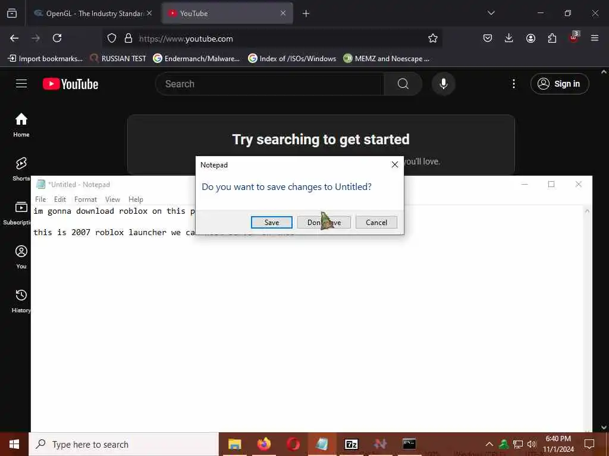The width and height of the screenshot is (609, 456).
Task: Close the OpenGL tab
Action: (149, 13)
